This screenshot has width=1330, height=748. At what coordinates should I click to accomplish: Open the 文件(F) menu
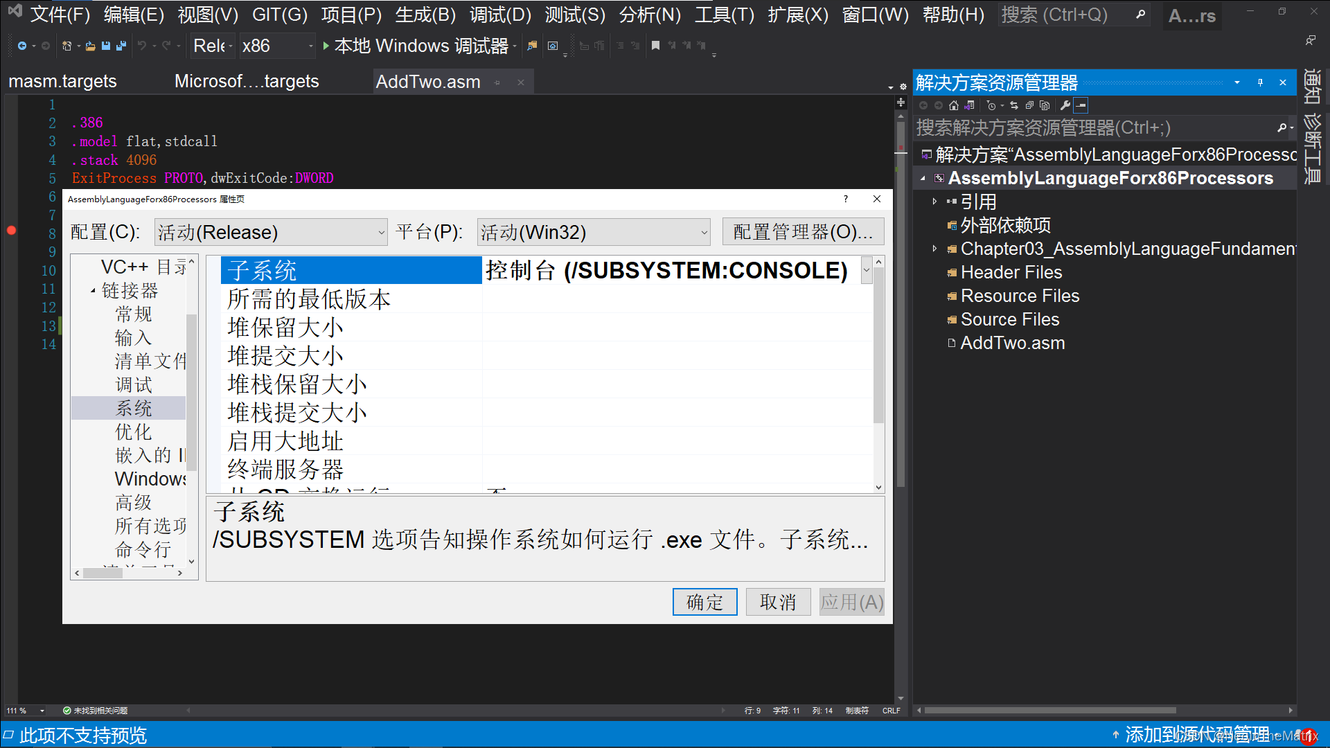pos(60,15)
